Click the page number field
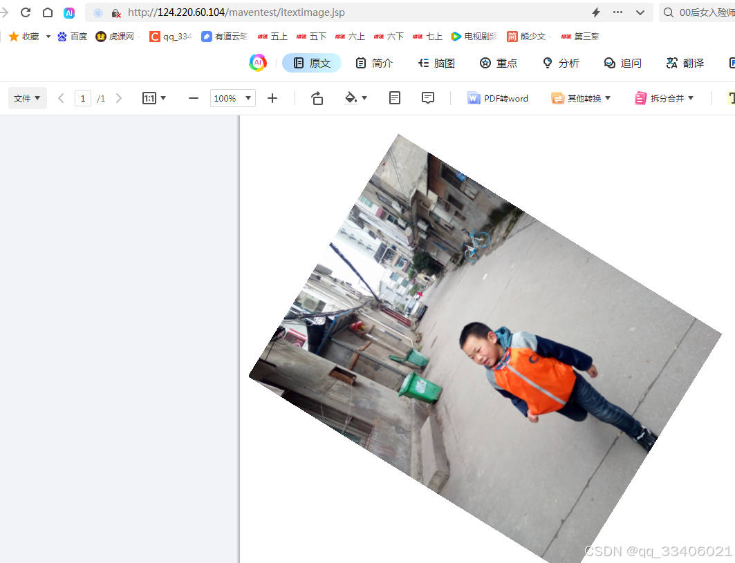 [83, 98]
